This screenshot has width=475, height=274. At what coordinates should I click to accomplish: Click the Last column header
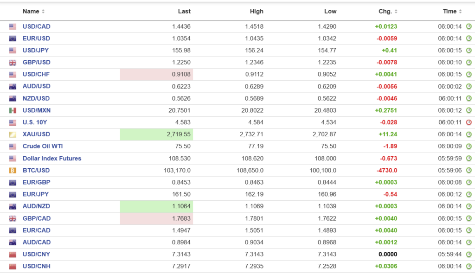click(184, 11)
